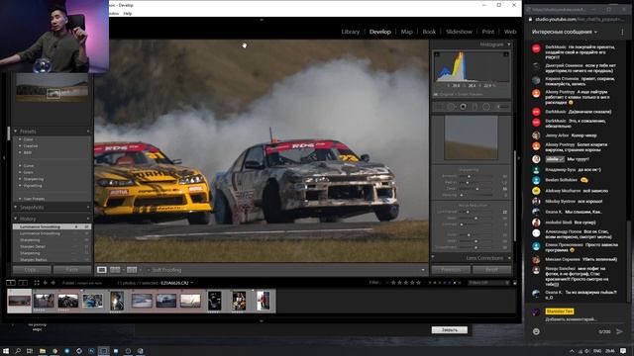Toggle shadow clipping indicator in histogram
The height and width of the screenshot is (356, 634).
click(x=437, y=54)
